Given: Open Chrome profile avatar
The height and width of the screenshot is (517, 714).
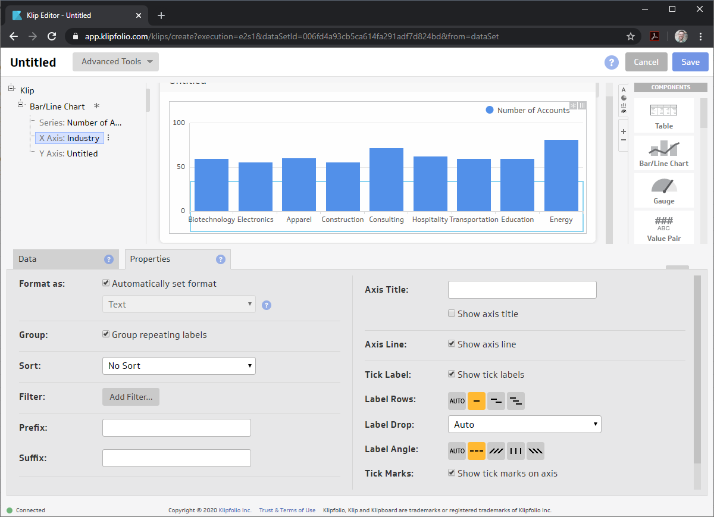Looking at the screenshot, I should pyautogui.click(x=681, y=36).
